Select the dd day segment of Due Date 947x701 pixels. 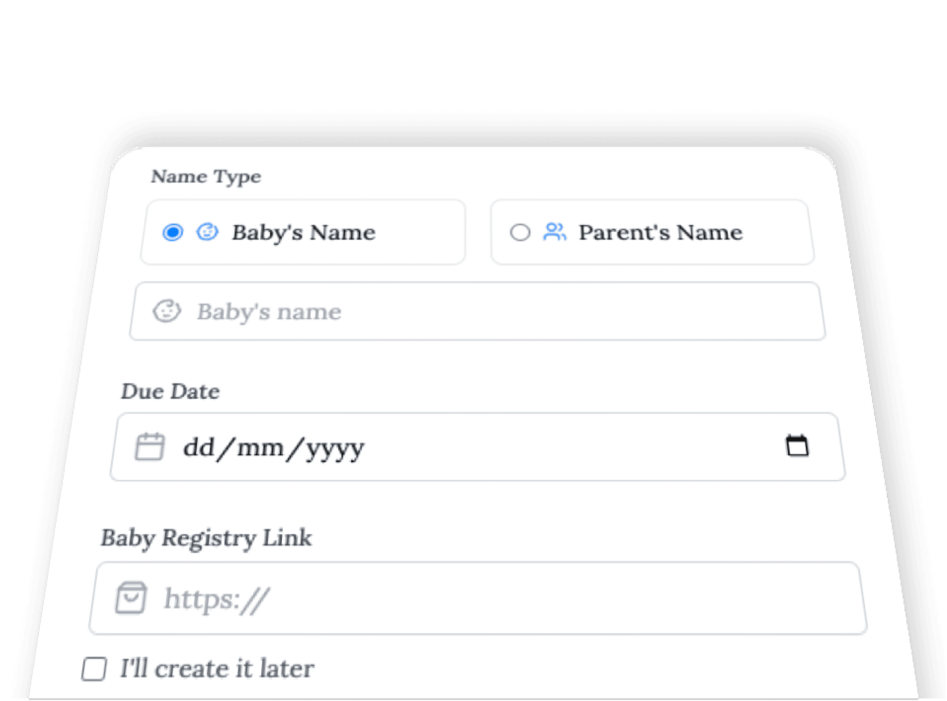click(x=199, y=447)
